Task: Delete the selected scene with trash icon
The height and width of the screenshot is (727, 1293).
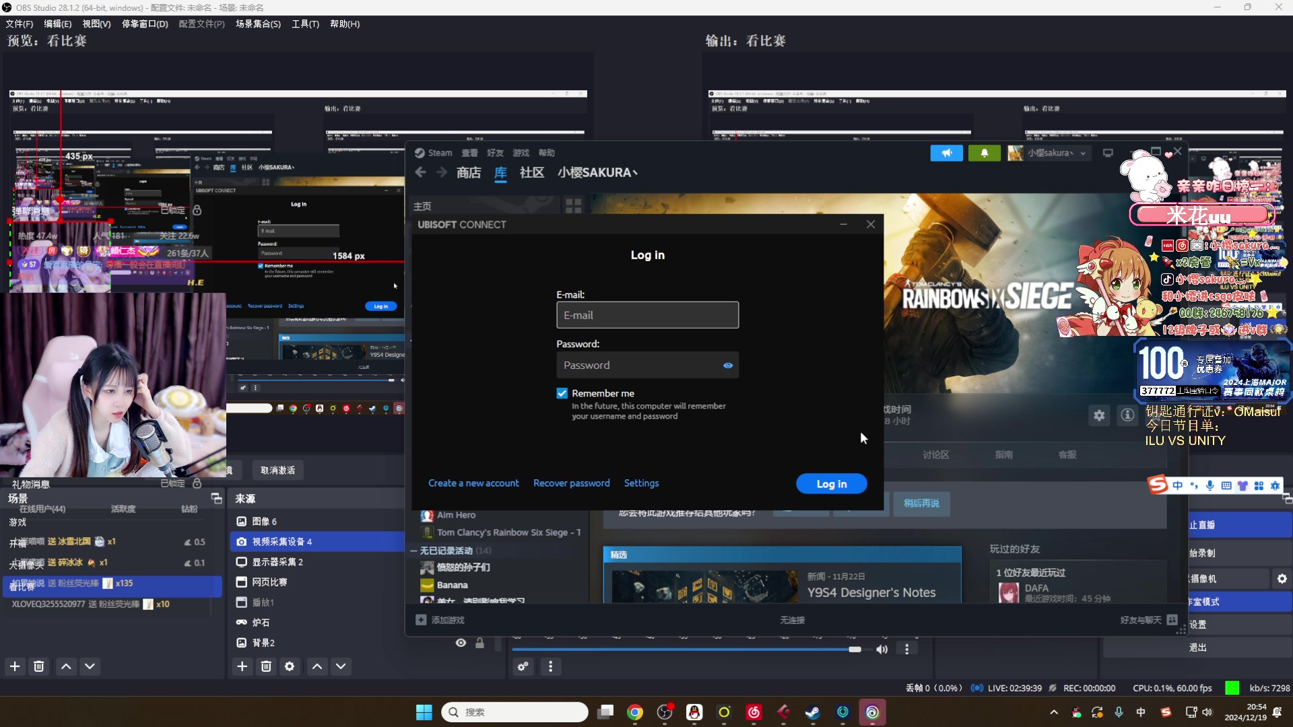Action: click(39, 666)
